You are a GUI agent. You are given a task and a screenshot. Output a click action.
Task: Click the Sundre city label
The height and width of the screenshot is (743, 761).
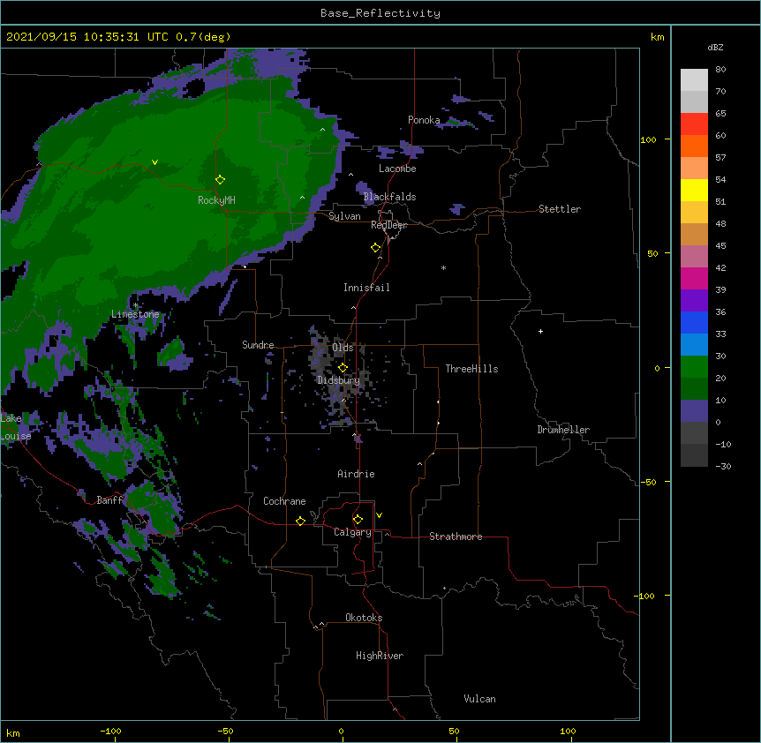point(258,345)
